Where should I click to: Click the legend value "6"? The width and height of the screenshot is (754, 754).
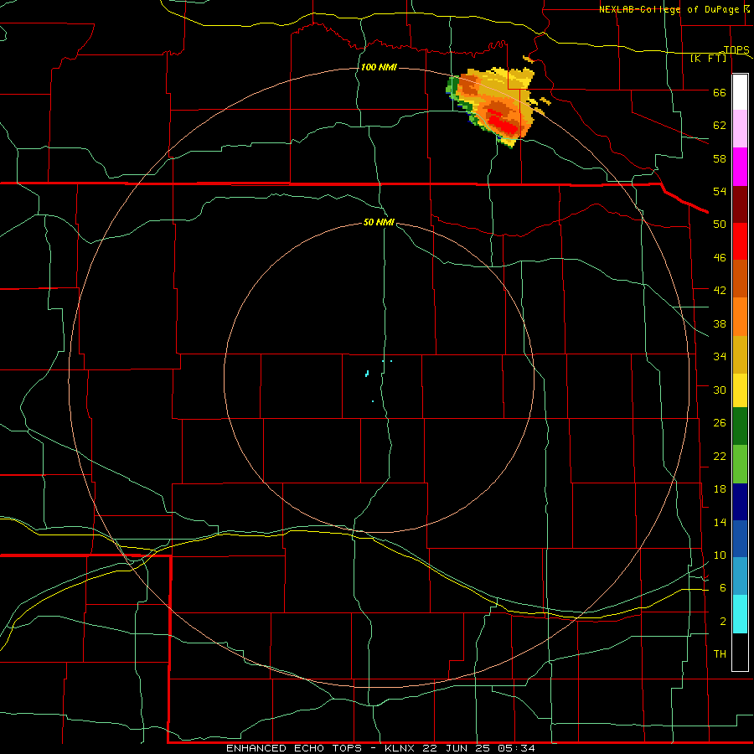pyautogui.click(x=722, y=588)
